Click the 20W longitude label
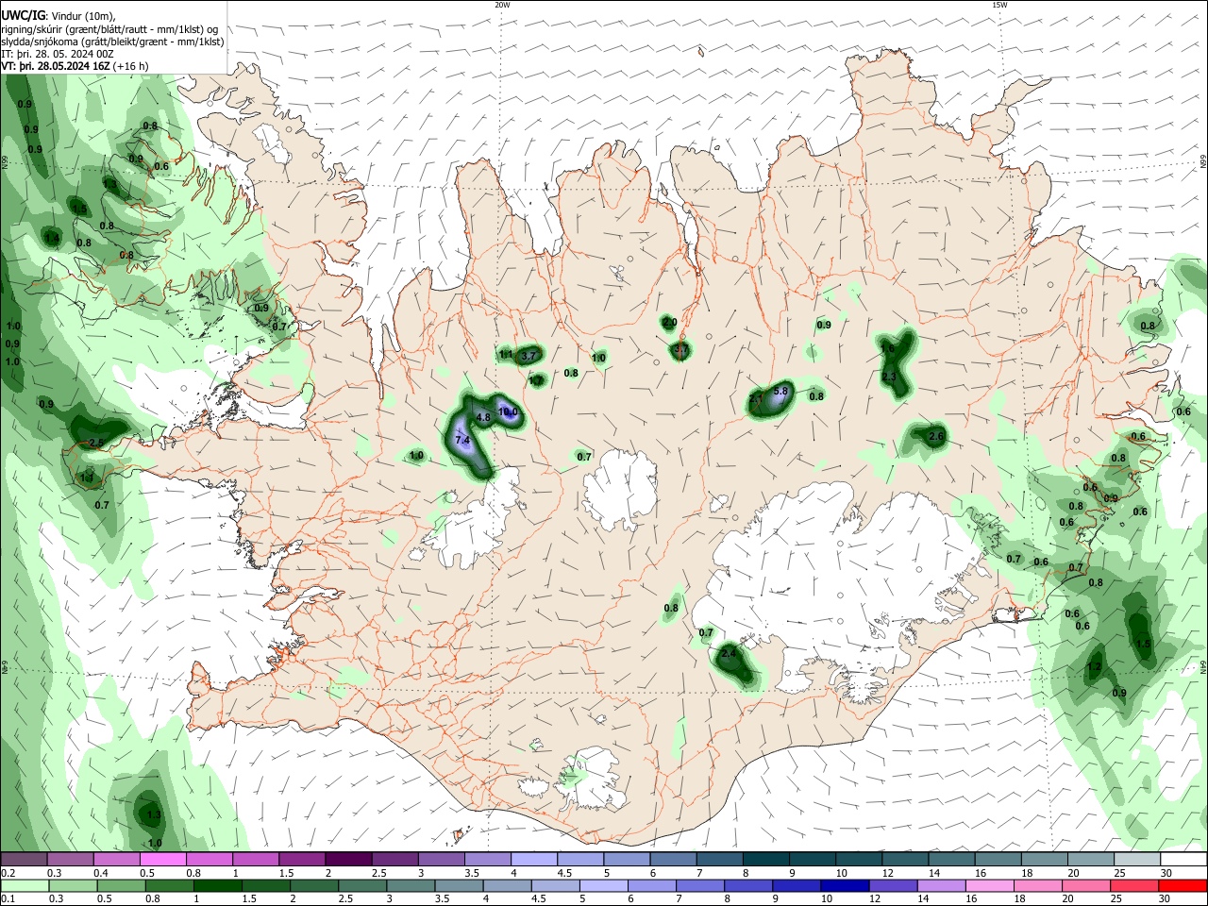Viewport: 1208px width, 906px height. coord(502,5)
